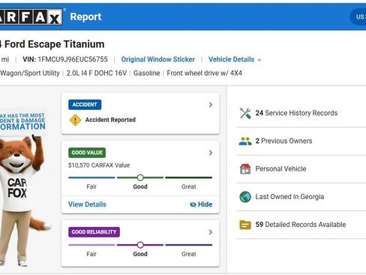Viewport: 366px width, 275px height.
Task: Click the CARFAX logo in the header
Action: tap(31, 17)
